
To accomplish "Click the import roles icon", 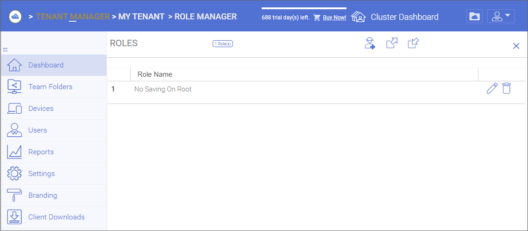I will [413, 43].
